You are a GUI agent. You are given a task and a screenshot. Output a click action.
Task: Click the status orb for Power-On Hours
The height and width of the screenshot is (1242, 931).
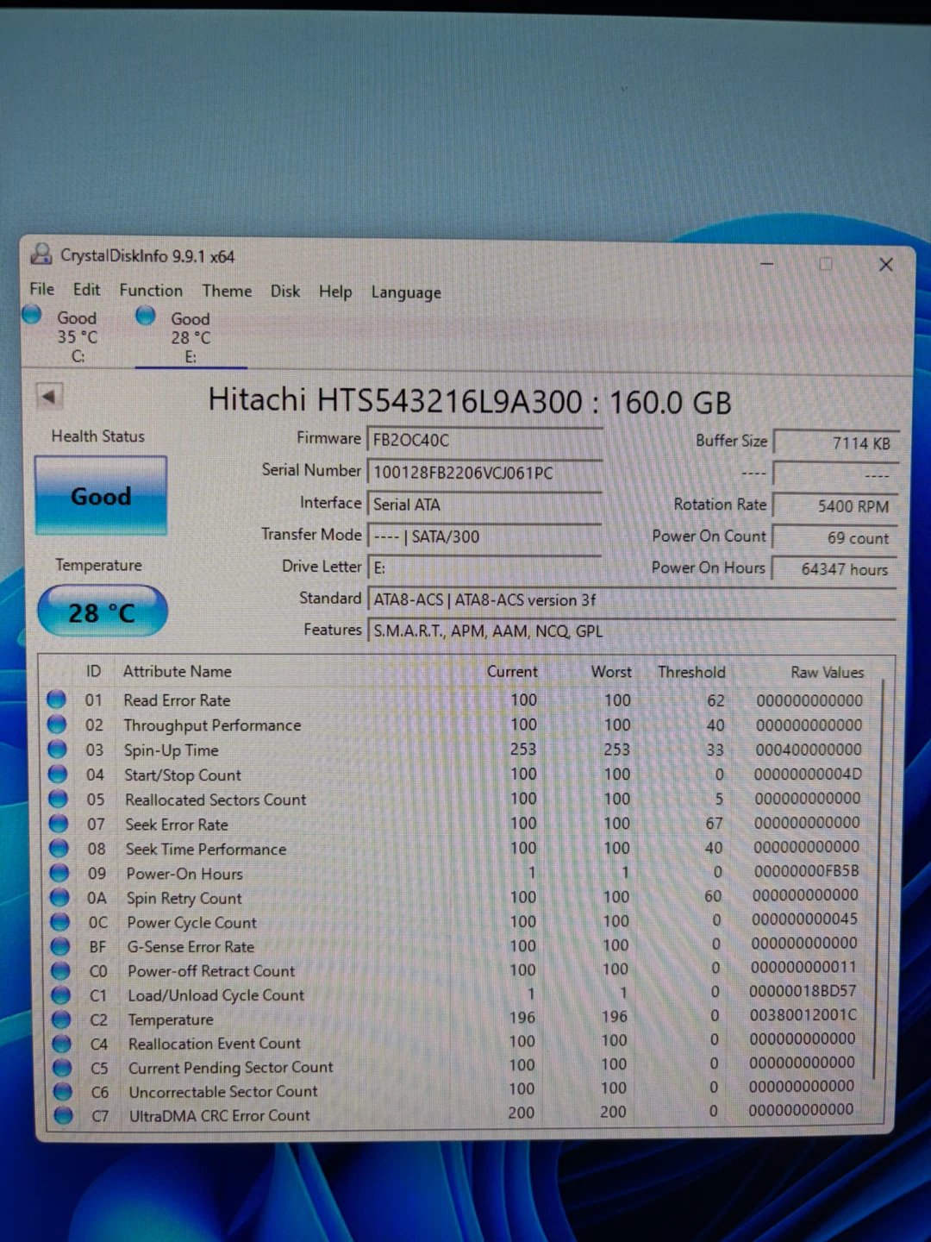59,873
